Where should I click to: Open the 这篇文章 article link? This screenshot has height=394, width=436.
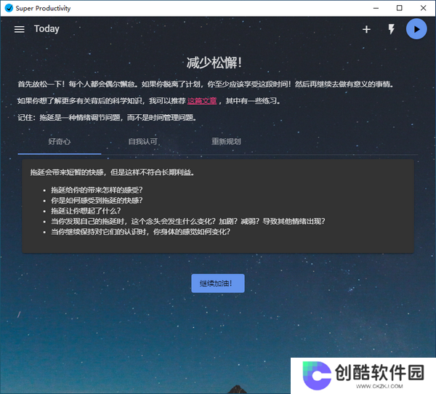click(x=202, y=101)
